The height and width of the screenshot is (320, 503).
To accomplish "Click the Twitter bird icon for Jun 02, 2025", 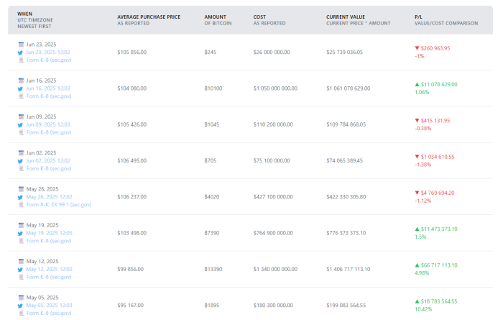I will [21, 160].
